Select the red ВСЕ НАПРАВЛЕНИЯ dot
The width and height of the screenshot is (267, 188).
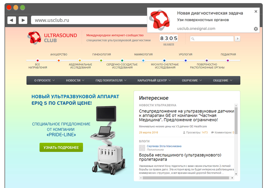38,60
